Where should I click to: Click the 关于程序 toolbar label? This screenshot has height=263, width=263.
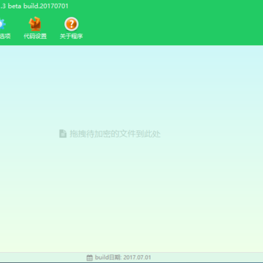71,37
